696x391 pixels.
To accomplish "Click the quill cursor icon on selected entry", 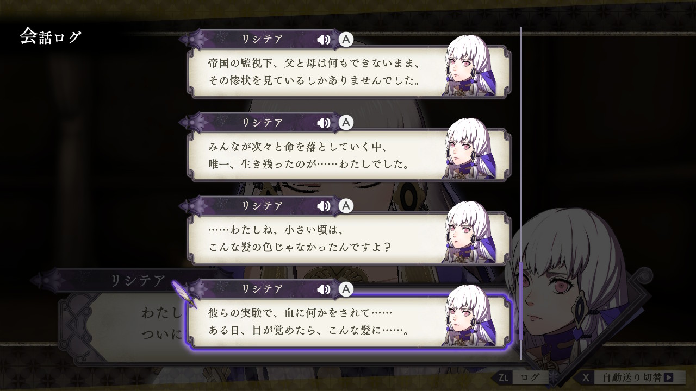I will (x=184, y=293).
